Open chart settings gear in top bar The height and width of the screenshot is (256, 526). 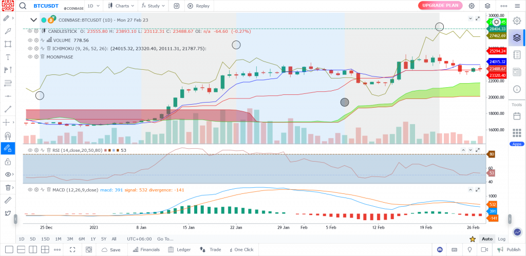pos(472,6)
